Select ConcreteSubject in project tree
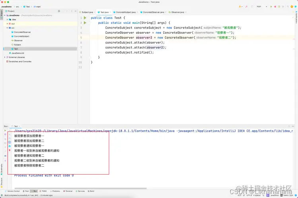Image resolution: width=298 pixels, height=198 pixels. (21, 36)
